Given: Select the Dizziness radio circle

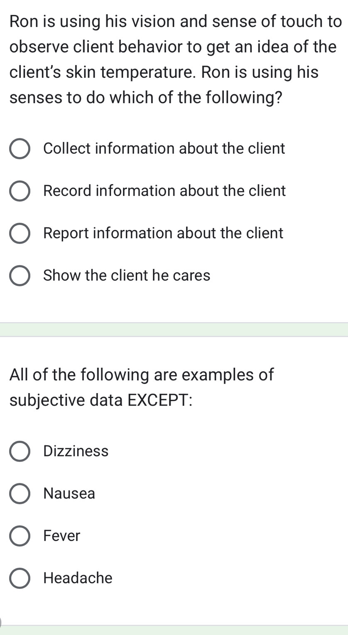Looking at the screenshot, I should [x=20, y=451].
